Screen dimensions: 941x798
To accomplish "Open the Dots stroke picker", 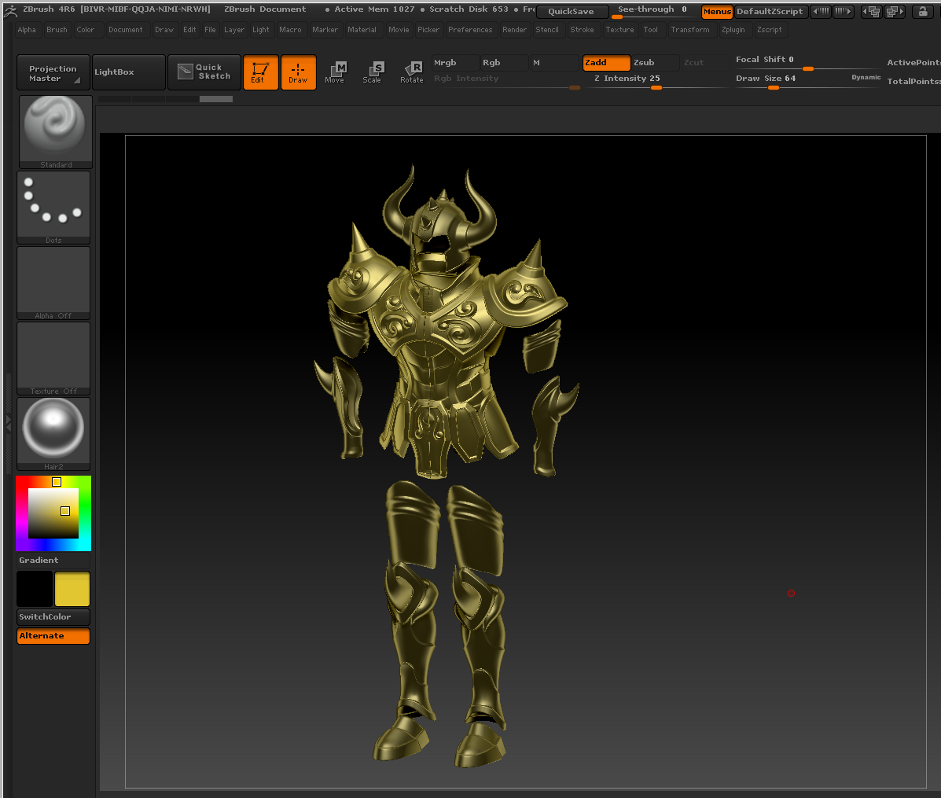I will tap(53, 208).
